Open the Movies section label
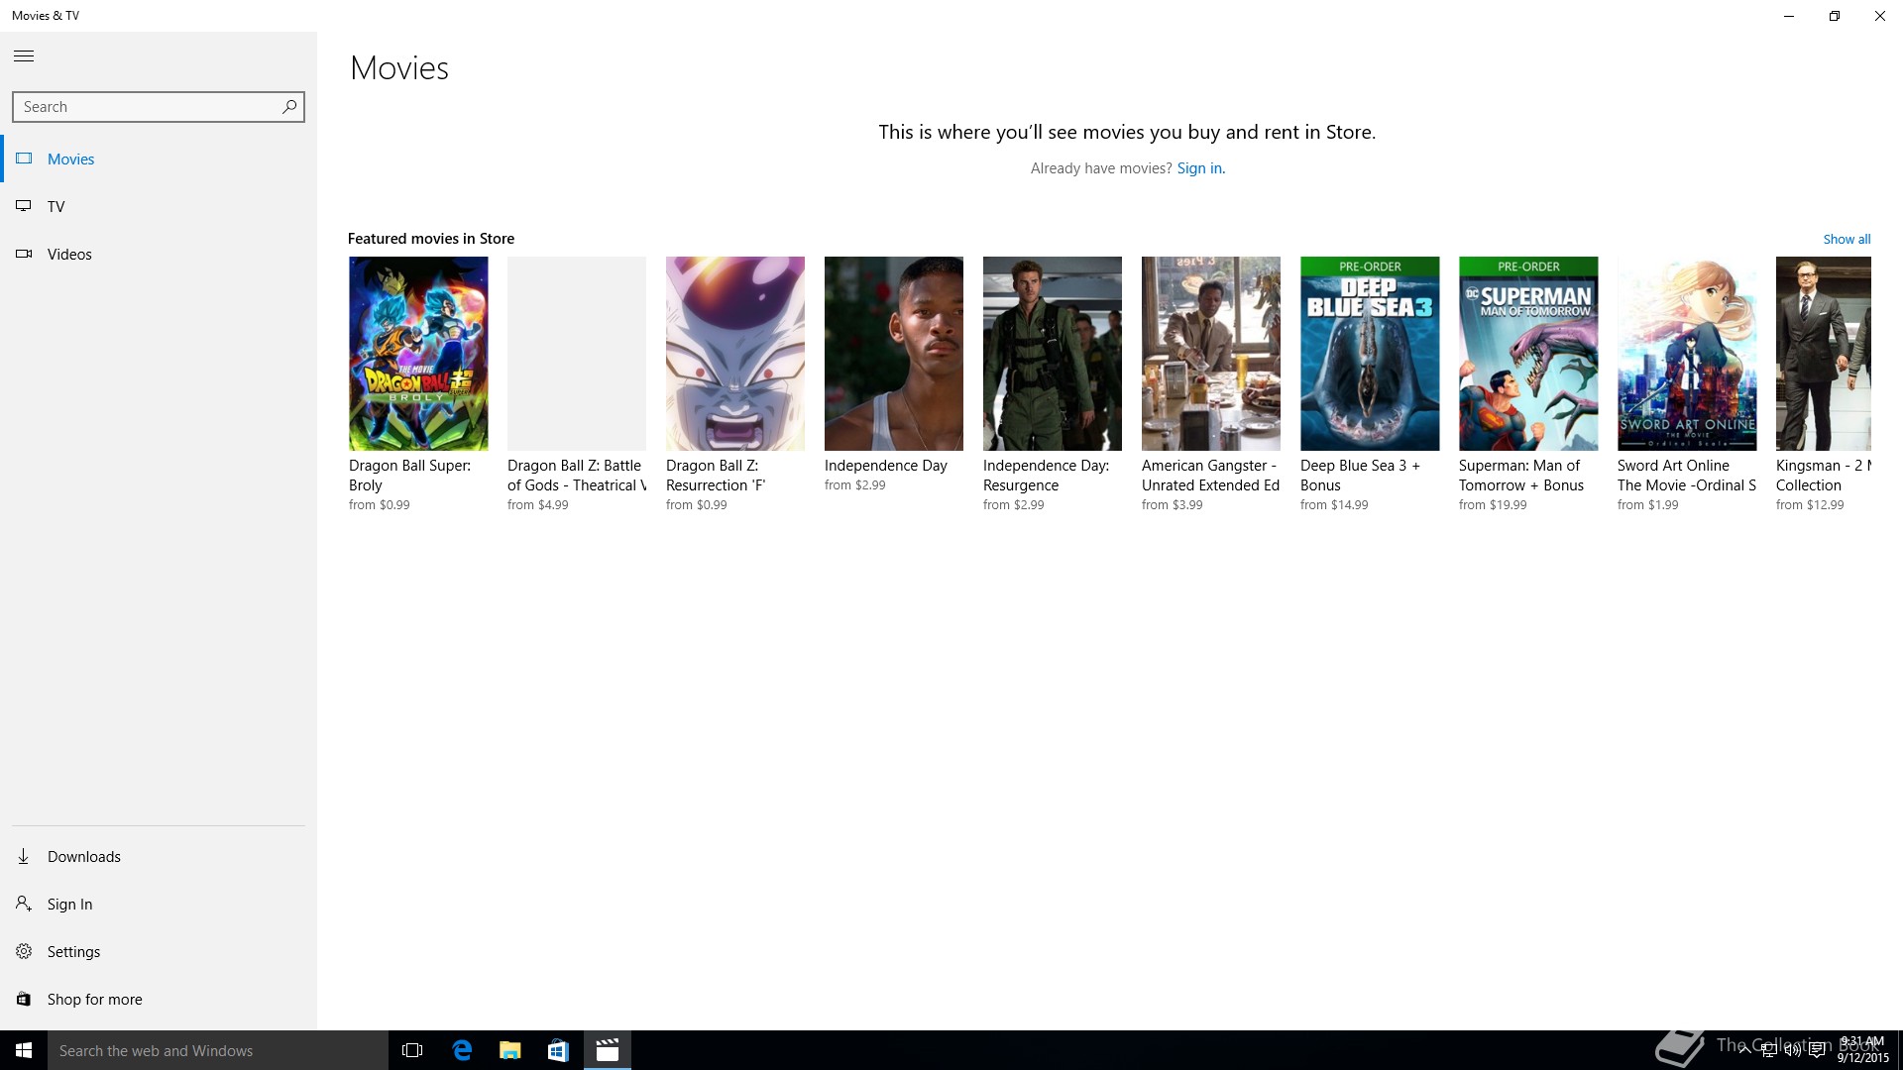 70,159
